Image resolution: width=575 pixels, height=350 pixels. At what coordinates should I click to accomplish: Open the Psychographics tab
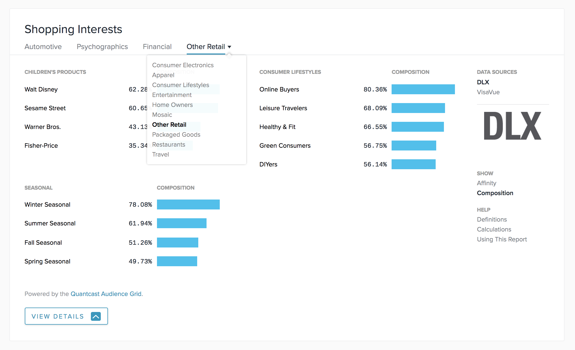[x=102, y=47]
